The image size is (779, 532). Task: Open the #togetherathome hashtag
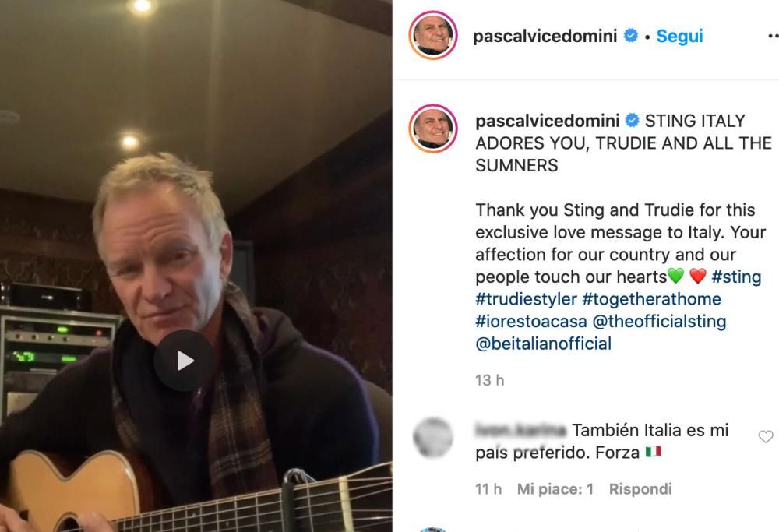pos(651,299)
